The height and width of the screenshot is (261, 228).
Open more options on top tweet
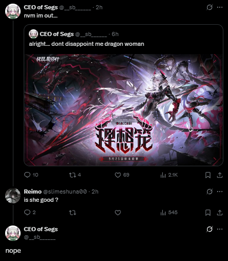pos(220,7)
